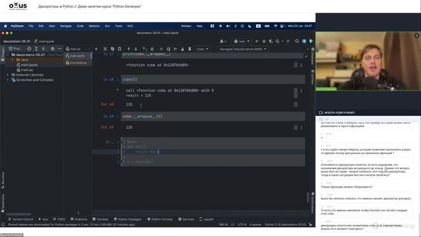Debug main configuration with top bug icon
The width and height of the screenshot is (421, 237).
coord(264,41)
